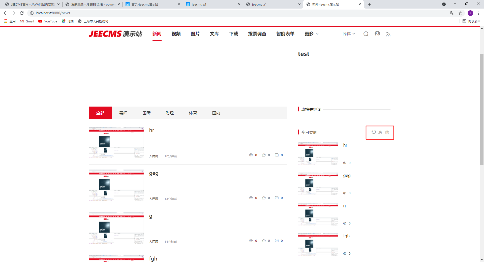The image size is (484, 262).
Task: Open the 应用 apps shortcut
Action: coord(10,21)
